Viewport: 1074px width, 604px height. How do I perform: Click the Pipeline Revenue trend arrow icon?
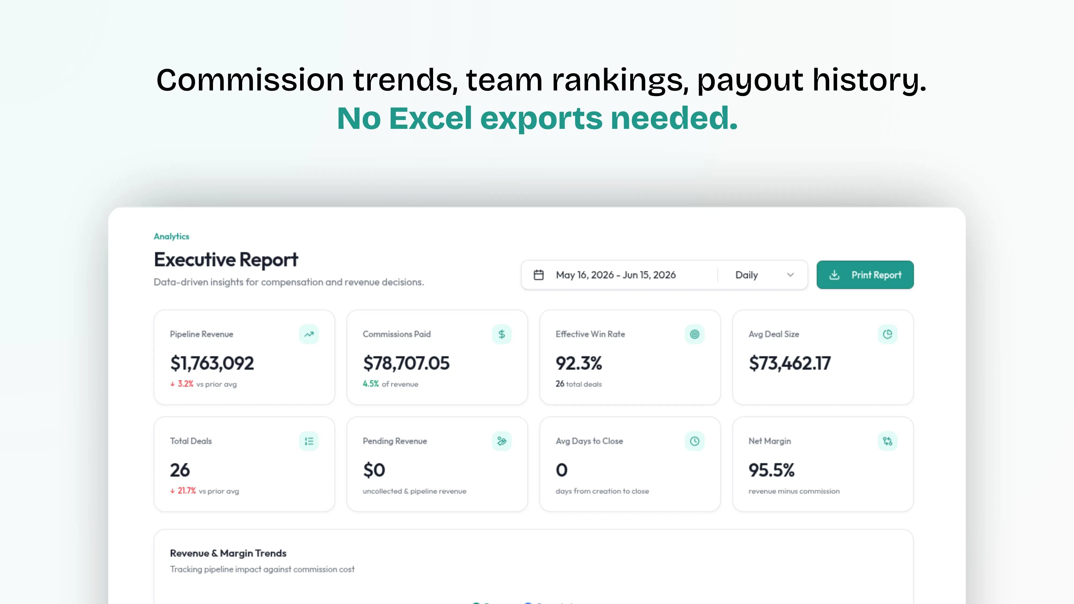309,334
